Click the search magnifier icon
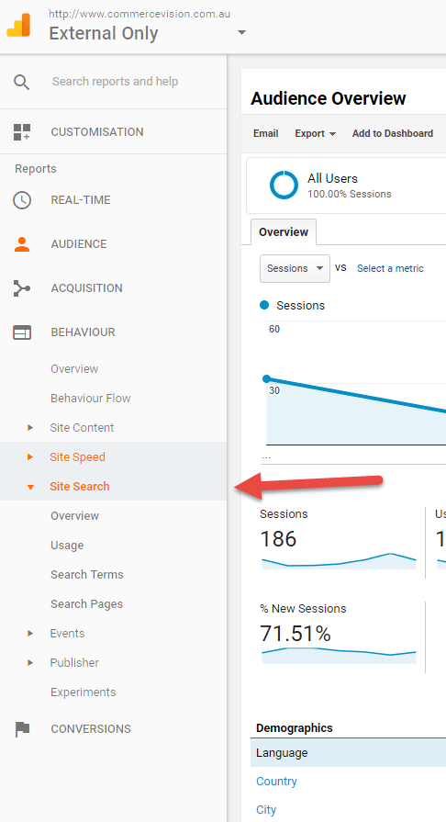 click(x=21, y=82)
